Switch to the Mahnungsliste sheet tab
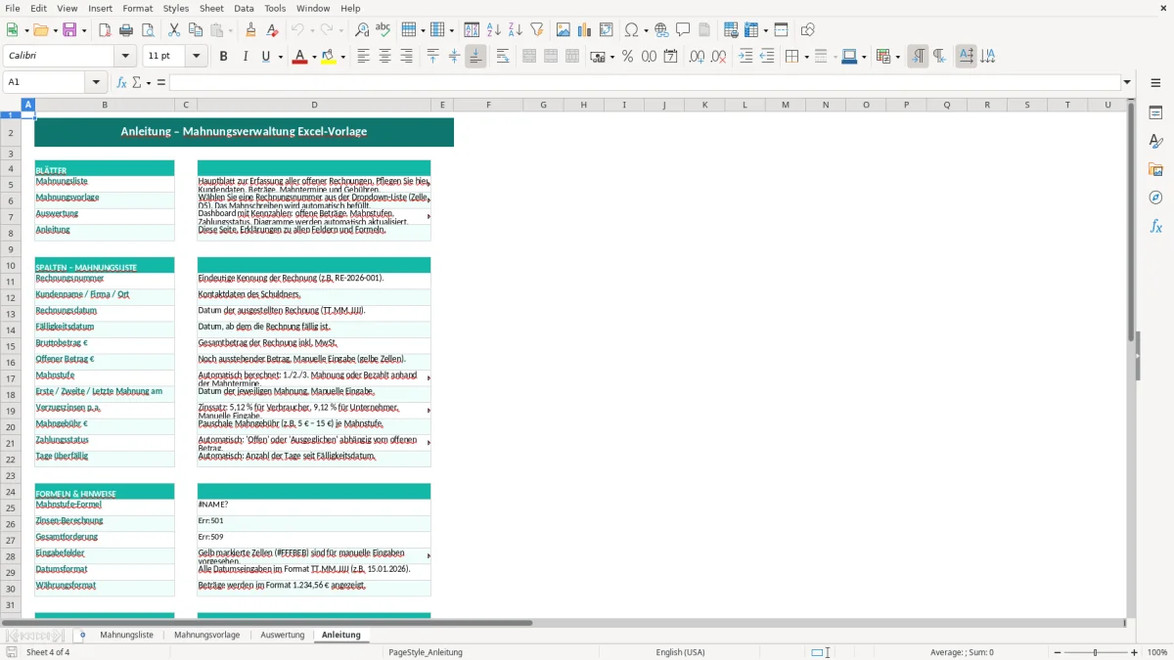The width and height of the screenshot is (1174, 660). pyautogui.click(x=126, y=635)
